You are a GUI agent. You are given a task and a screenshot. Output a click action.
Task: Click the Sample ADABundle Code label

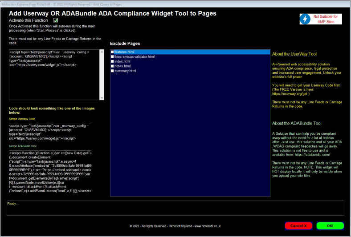(23, 146)
